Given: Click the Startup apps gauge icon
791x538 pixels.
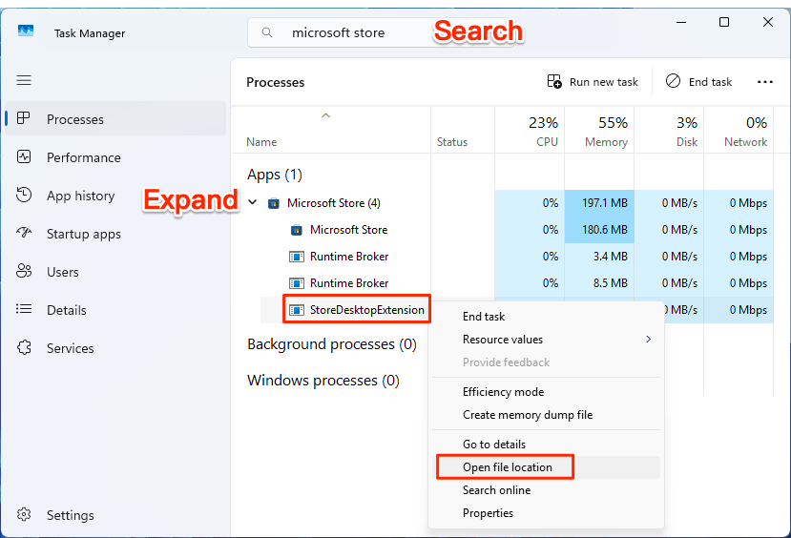Looking at the screenshot, I should coord(24,233).
